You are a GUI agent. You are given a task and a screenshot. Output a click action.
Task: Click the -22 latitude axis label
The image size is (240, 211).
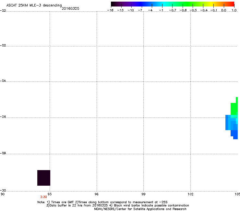coord(3,45)
